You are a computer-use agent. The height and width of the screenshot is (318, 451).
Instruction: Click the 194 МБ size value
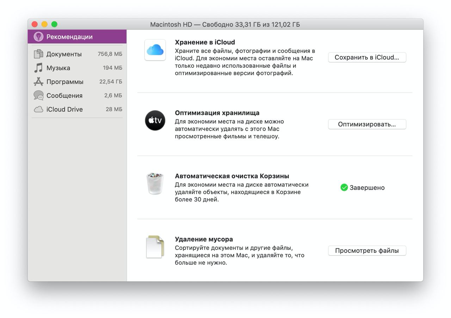pyautogui.click(x=112, y=68)
